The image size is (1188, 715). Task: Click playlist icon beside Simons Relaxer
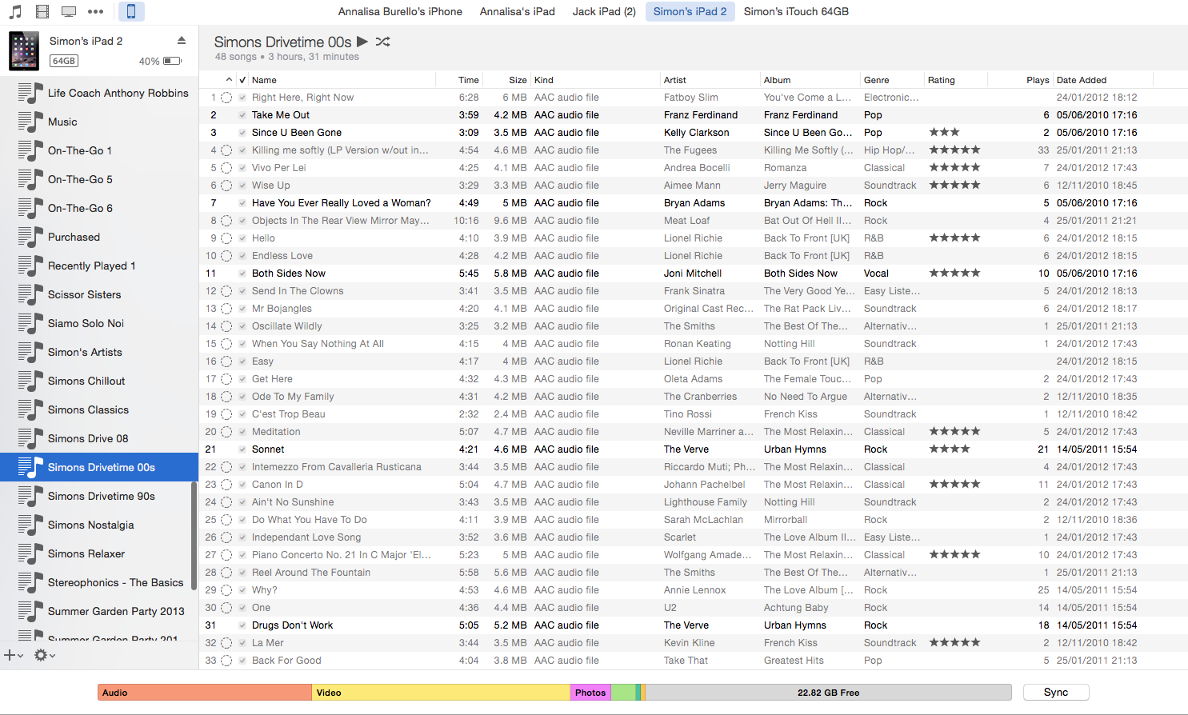[31, 553]
